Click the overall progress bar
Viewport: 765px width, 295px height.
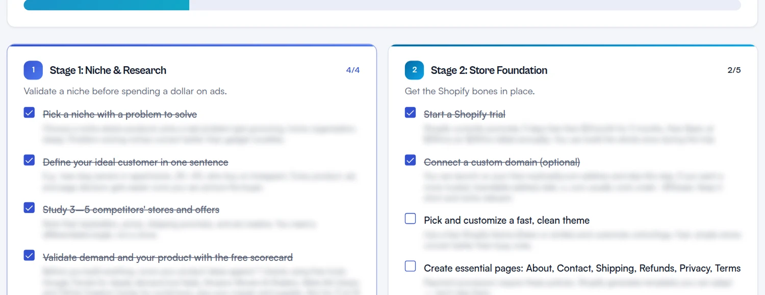pos(382,5)
